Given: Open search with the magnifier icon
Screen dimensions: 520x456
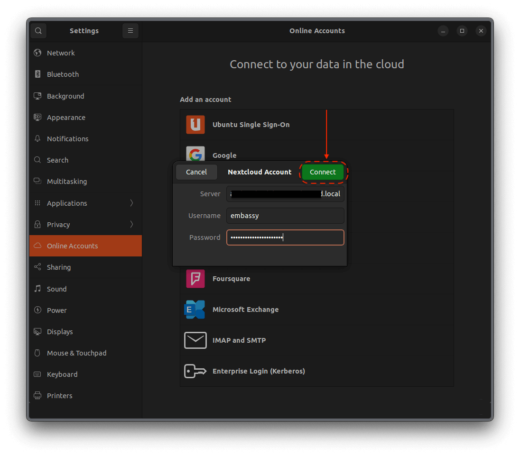Looking at the screenshot, I should click(38, 30).
